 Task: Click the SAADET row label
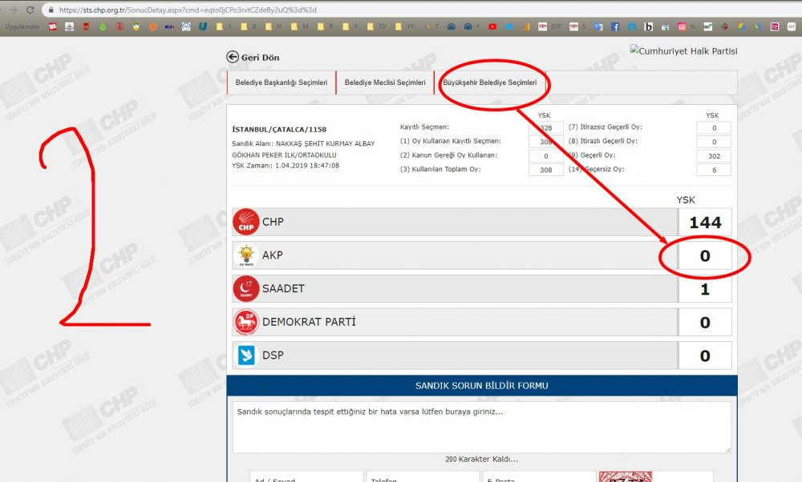click(283, 288)
